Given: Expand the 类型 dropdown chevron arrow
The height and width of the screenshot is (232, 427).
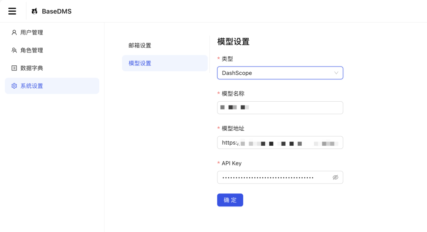Looking at the screenshot, I should pyautogui.click(x=336, y=73).
